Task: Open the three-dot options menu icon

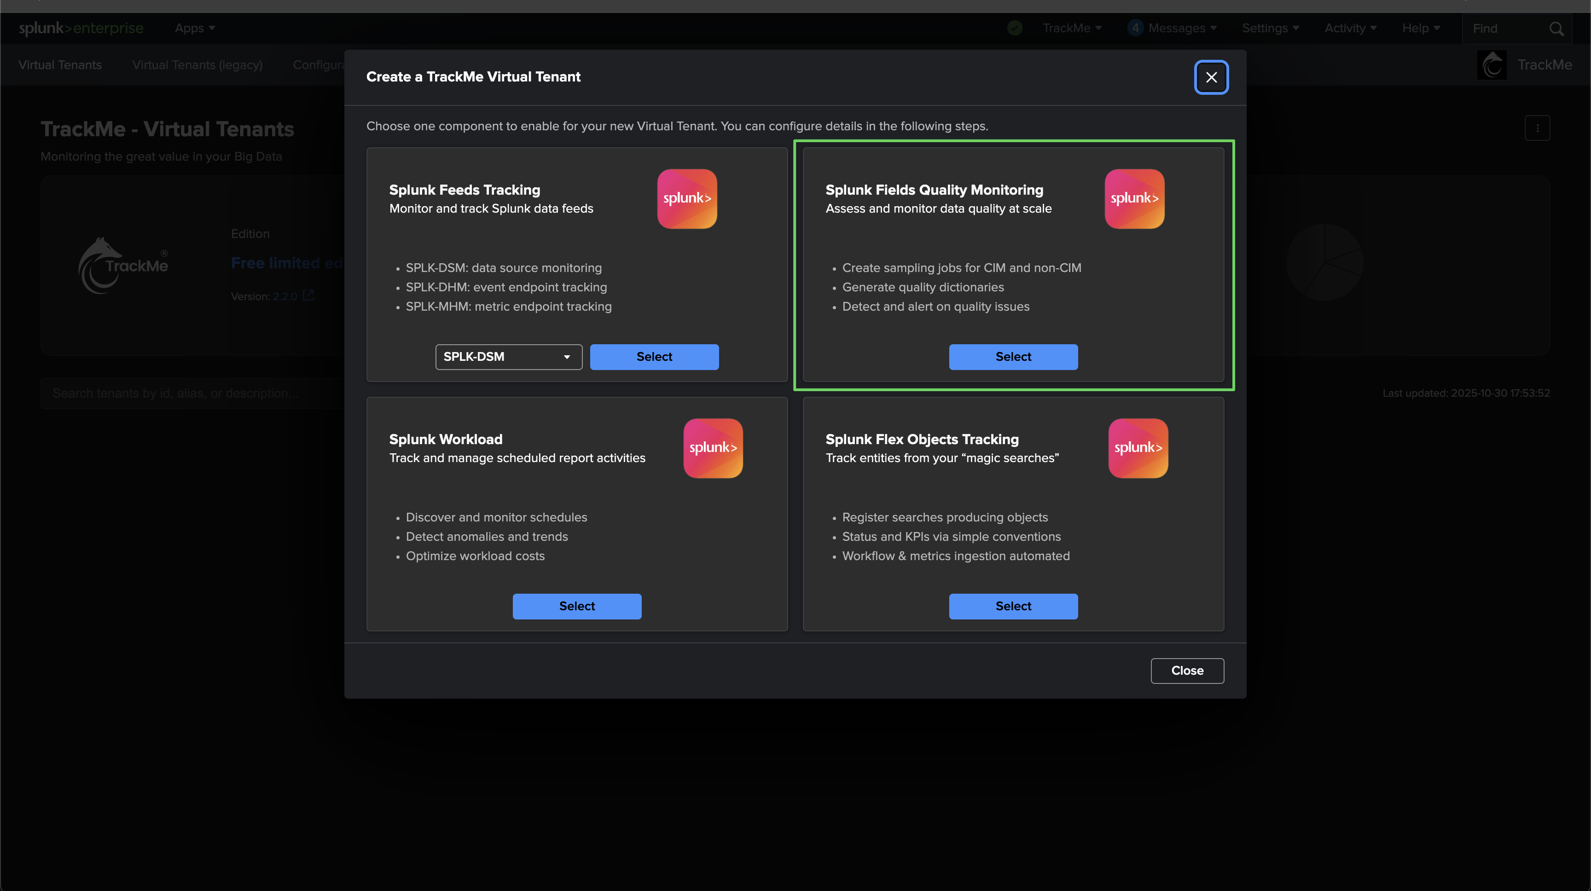Action: click(1537, 128)
